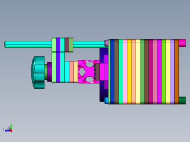Click the magenta bolt end at top right
This screenshot has height=142, width=190.
tap(182, 43)
